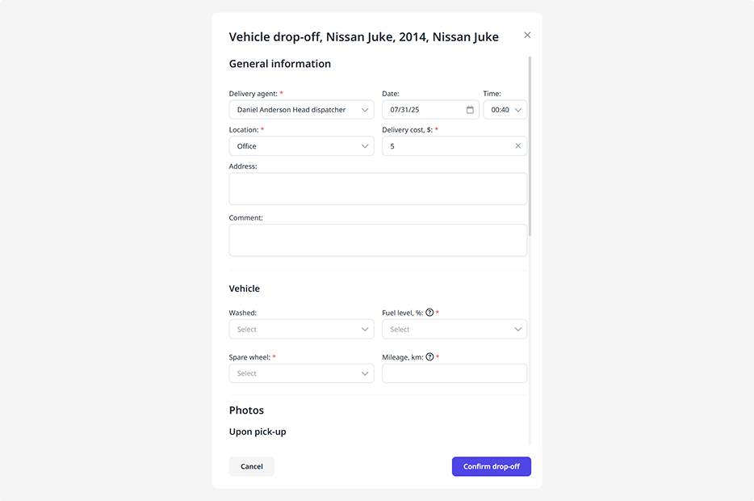The height and width of the screenshot is (501, 754).
Task: Expand the Location dropdown
Action: (301, 146)
